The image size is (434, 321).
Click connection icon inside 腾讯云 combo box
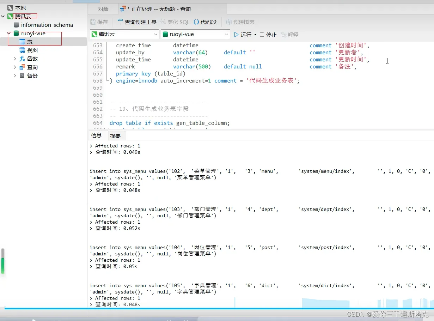[x=94, y=34]
